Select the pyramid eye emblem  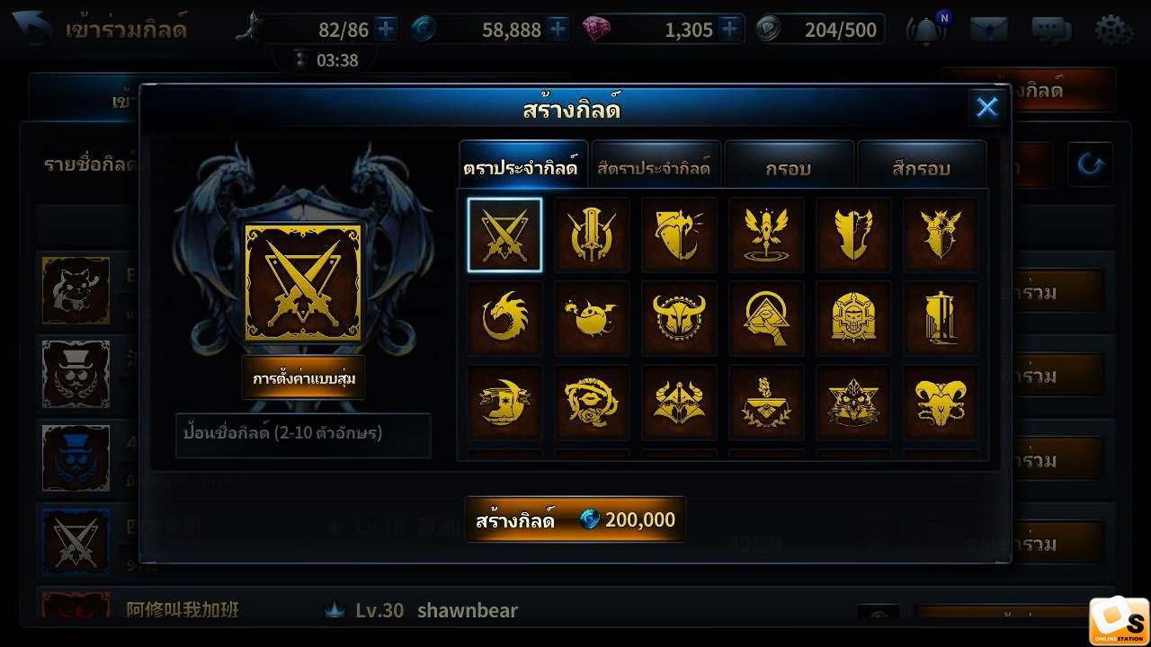766,318
